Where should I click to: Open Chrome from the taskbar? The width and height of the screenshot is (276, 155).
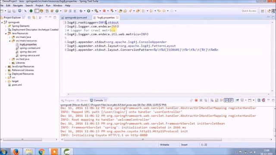[x=41, y=152]
